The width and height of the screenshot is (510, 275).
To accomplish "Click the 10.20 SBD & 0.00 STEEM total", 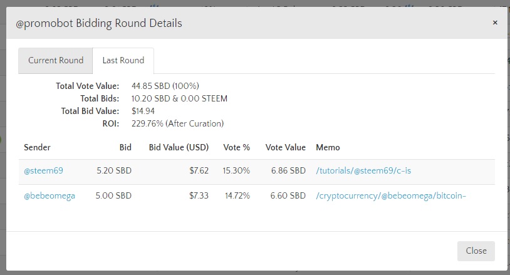I will [x=179, y=98].
